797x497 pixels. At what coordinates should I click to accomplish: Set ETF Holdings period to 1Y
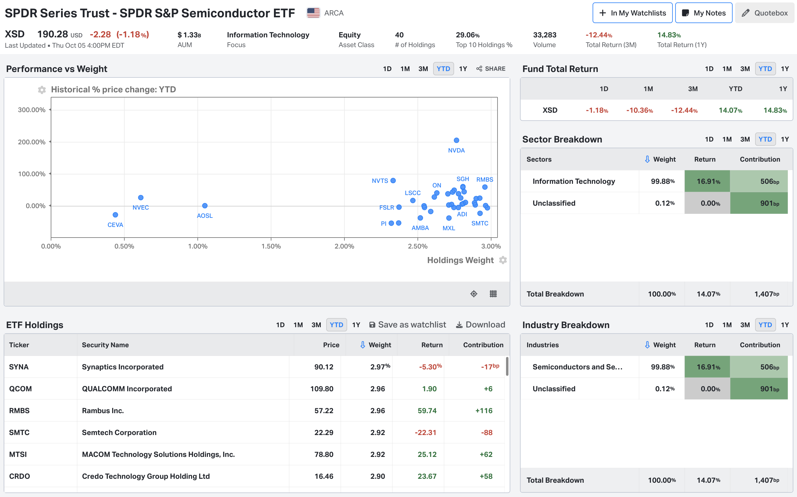coord(356,325)
